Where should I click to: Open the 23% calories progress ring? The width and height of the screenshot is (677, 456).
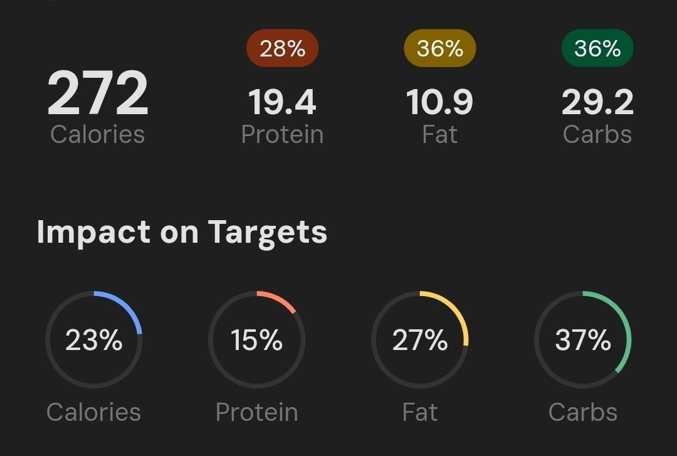(x=93, y=339)
